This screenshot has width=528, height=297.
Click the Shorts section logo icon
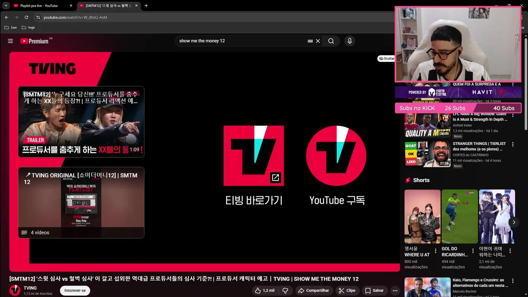click(408, 180)
